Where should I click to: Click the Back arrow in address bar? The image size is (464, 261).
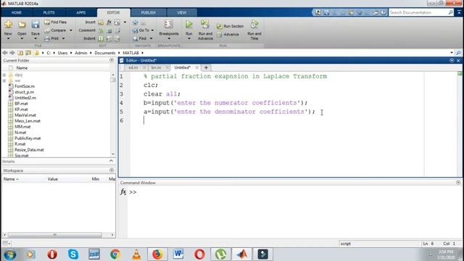pyautogui.click(x=5, y=53)
